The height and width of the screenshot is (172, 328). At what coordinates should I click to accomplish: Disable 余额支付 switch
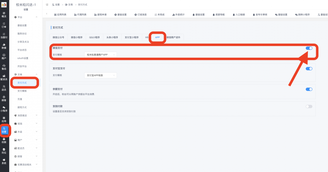point(309,89)
